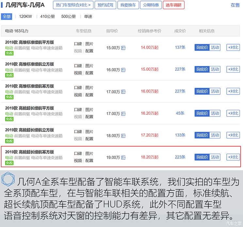View 45条 transaction prices

(180, 113)
